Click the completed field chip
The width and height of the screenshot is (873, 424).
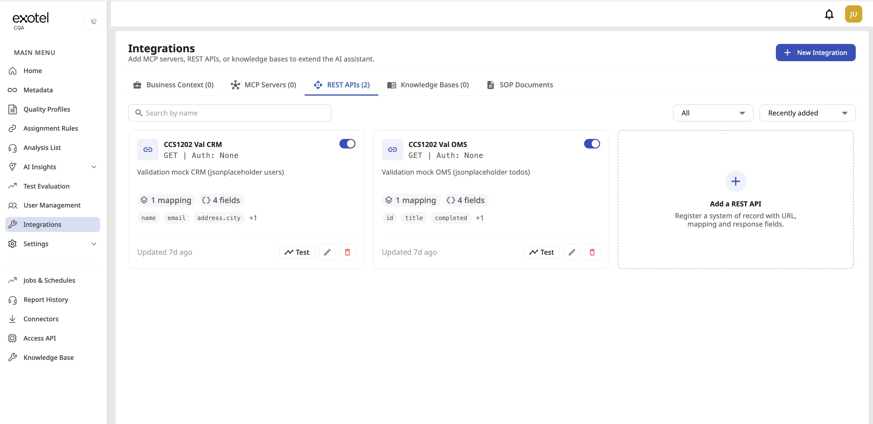point(451,218)
